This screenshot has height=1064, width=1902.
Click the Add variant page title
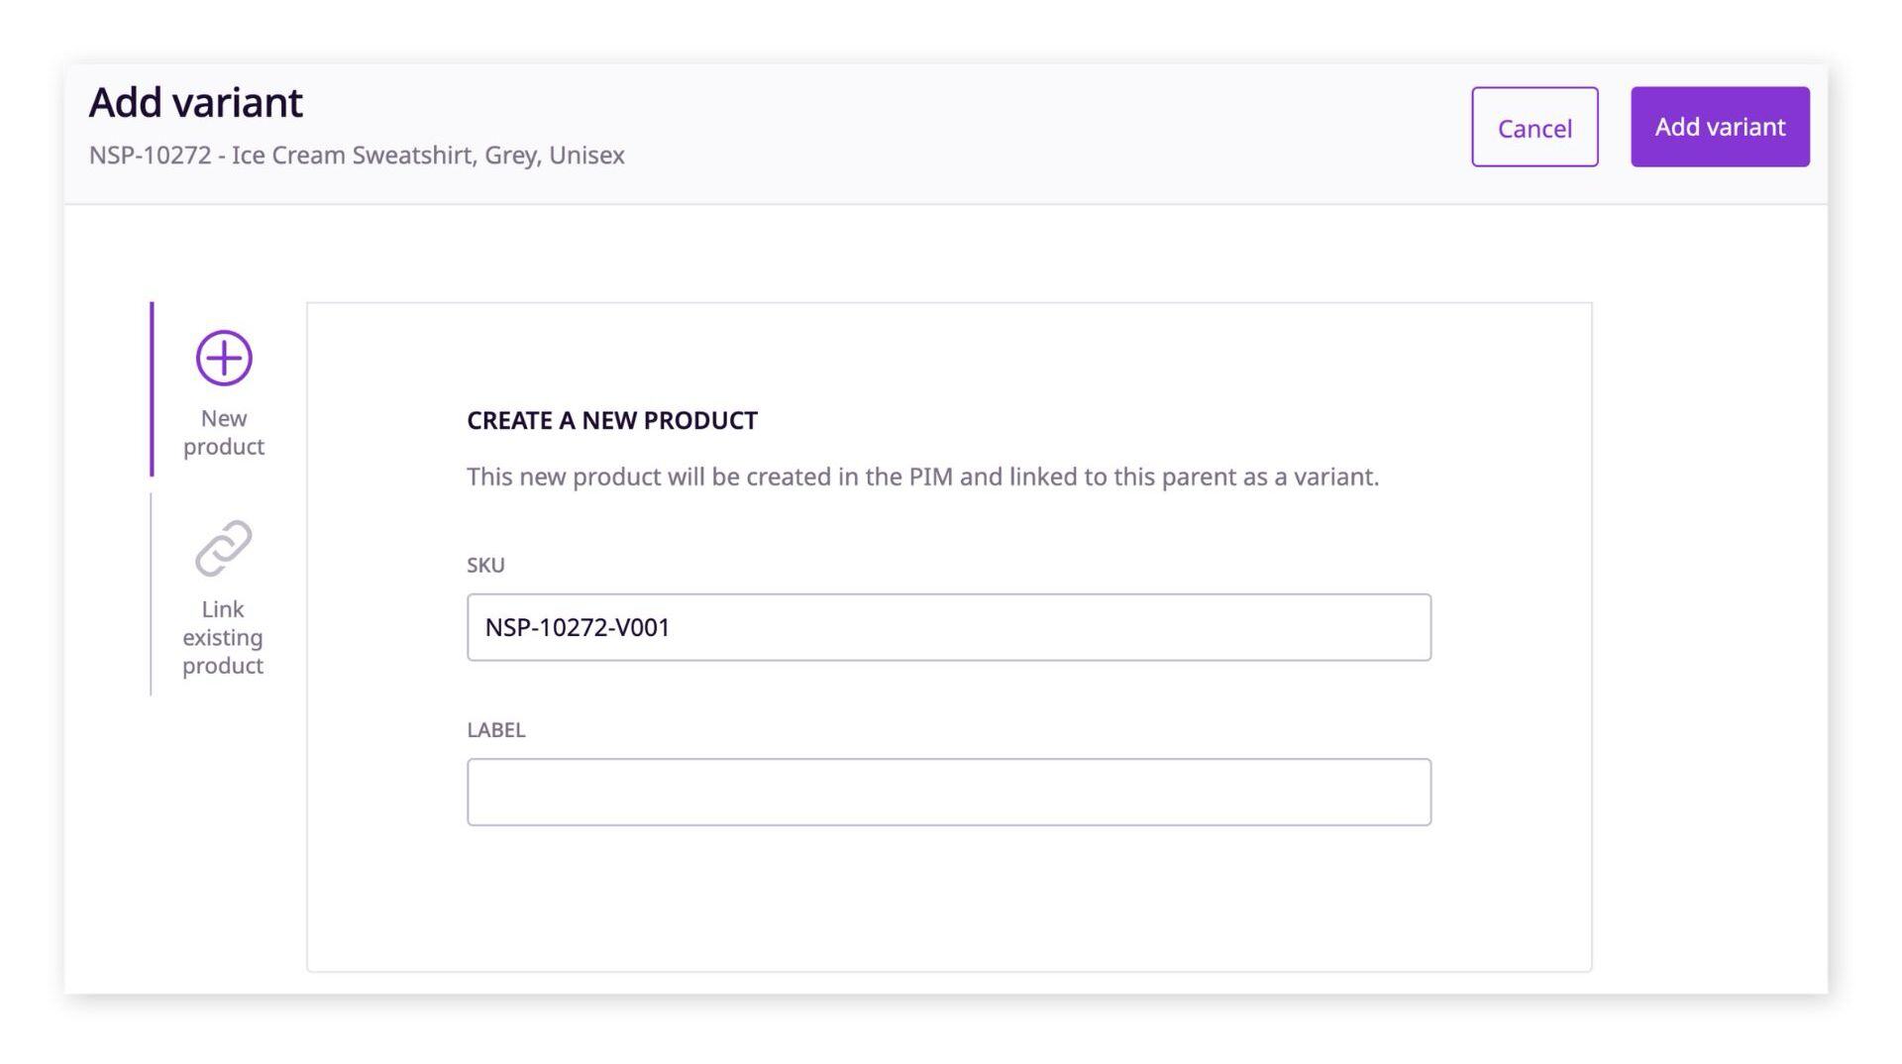195,102
